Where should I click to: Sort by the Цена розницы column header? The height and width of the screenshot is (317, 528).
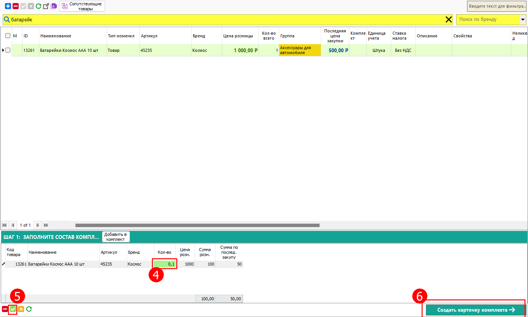tap(238, 36)
